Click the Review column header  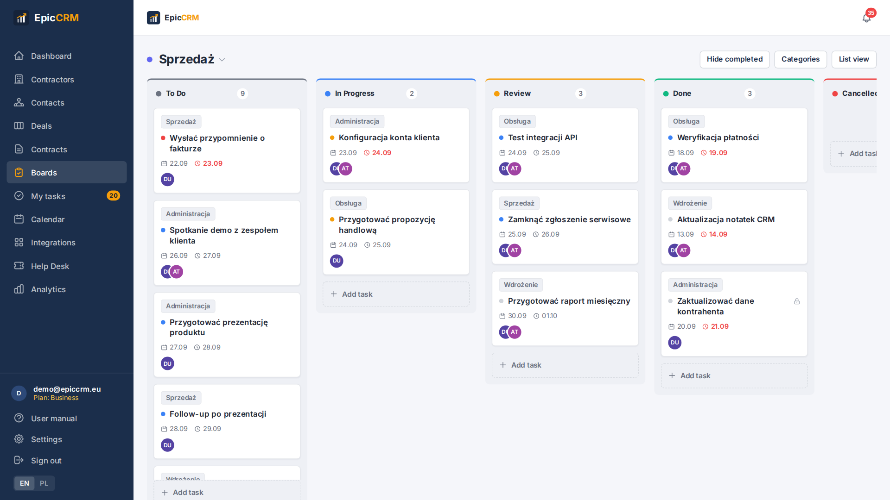click(x=565, y=94)
